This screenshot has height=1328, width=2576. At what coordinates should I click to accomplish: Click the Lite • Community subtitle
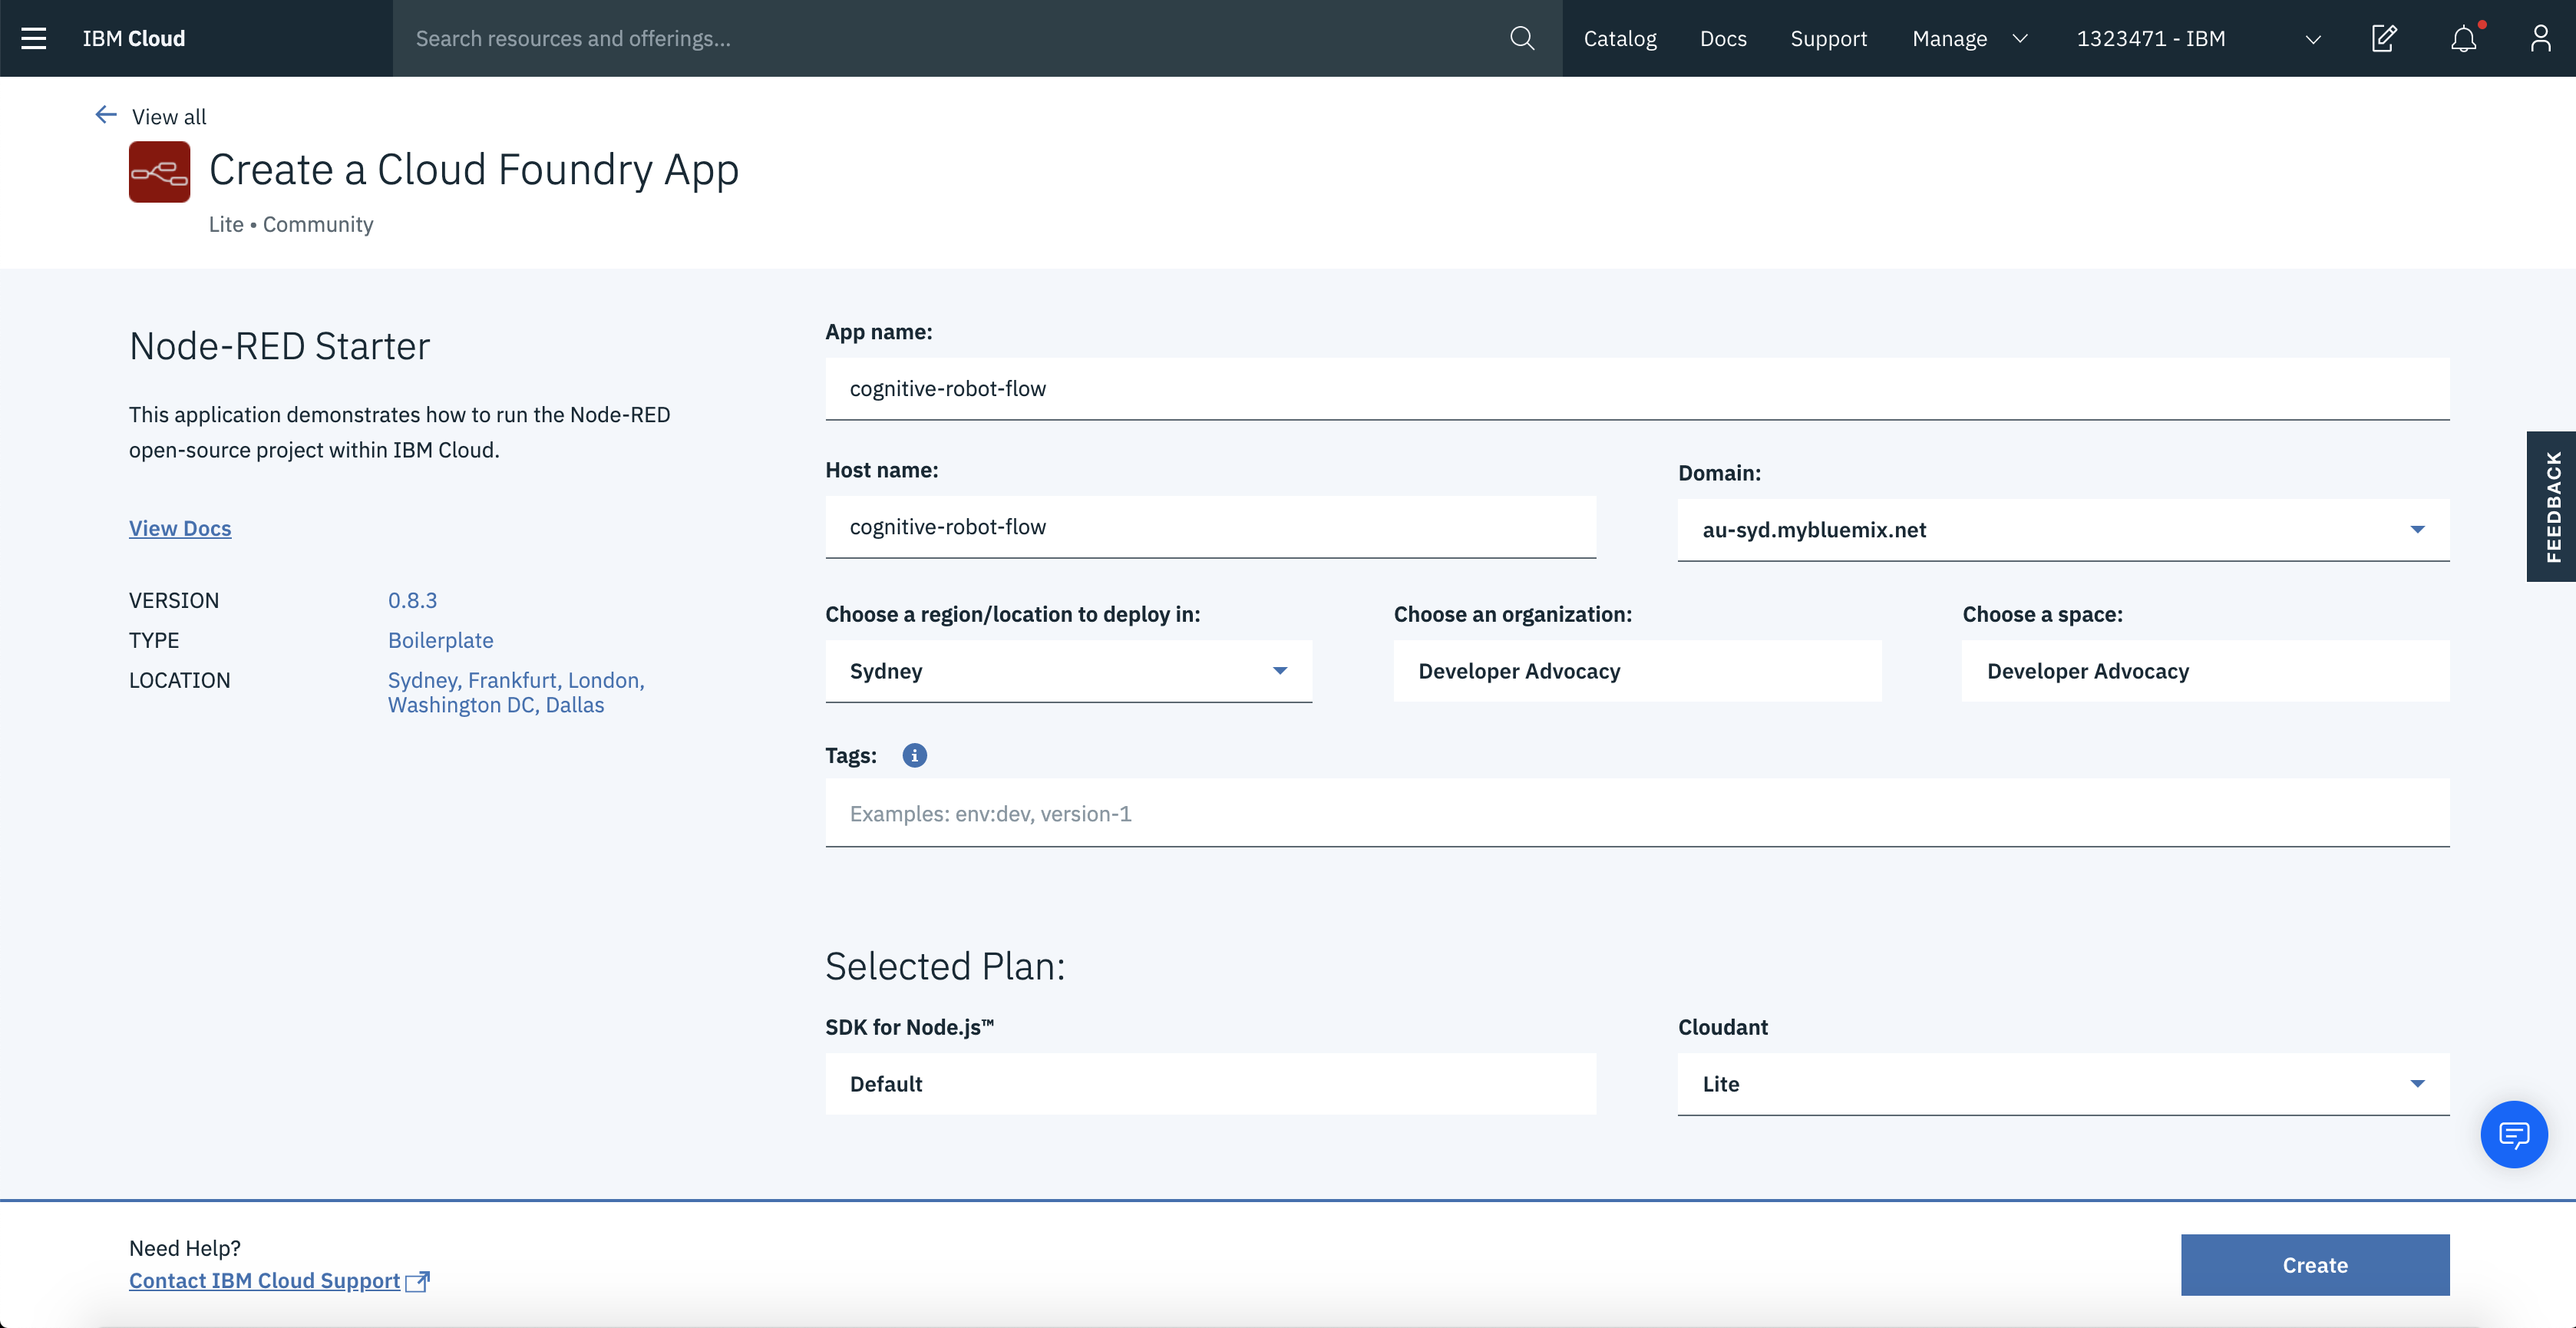[x=291, y=224]
